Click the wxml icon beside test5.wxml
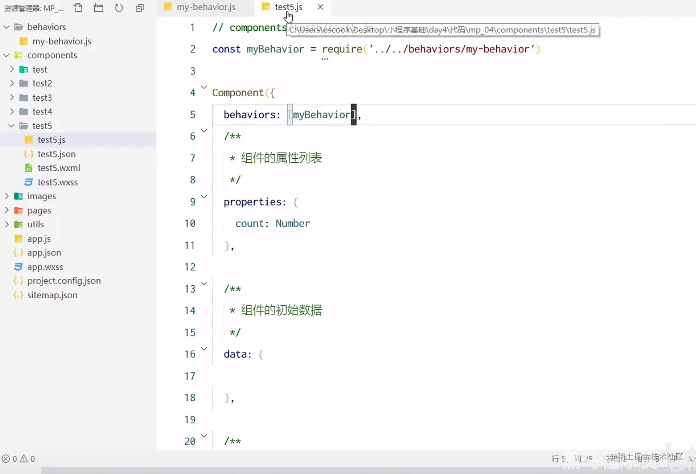This screenshot has width=696, height=474. [29, 168]
